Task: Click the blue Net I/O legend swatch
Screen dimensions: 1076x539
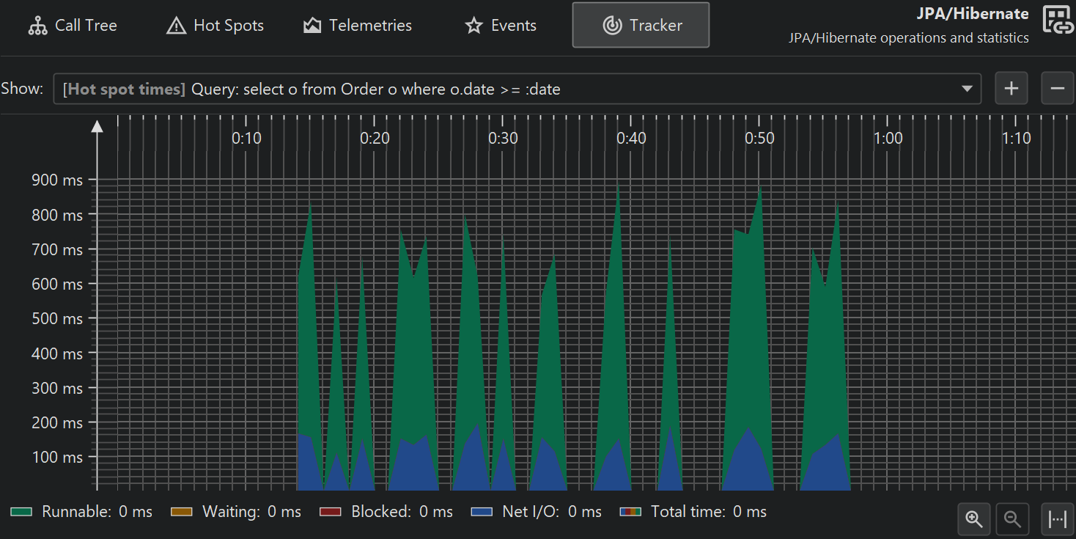Action: click(x=482, y=512)
